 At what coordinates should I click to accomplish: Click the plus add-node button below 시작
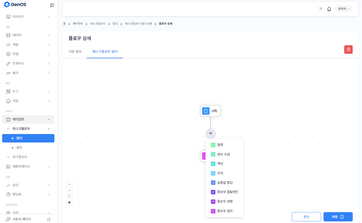pos(211,133)
